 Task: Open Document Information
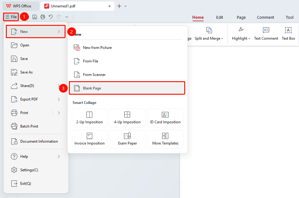pyautogui.click(x=36, y=141)
